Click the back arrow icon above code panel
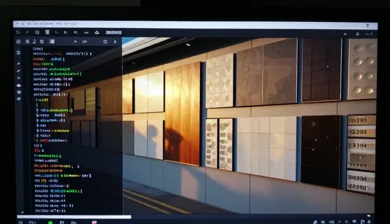 click(x=75, y=42)
